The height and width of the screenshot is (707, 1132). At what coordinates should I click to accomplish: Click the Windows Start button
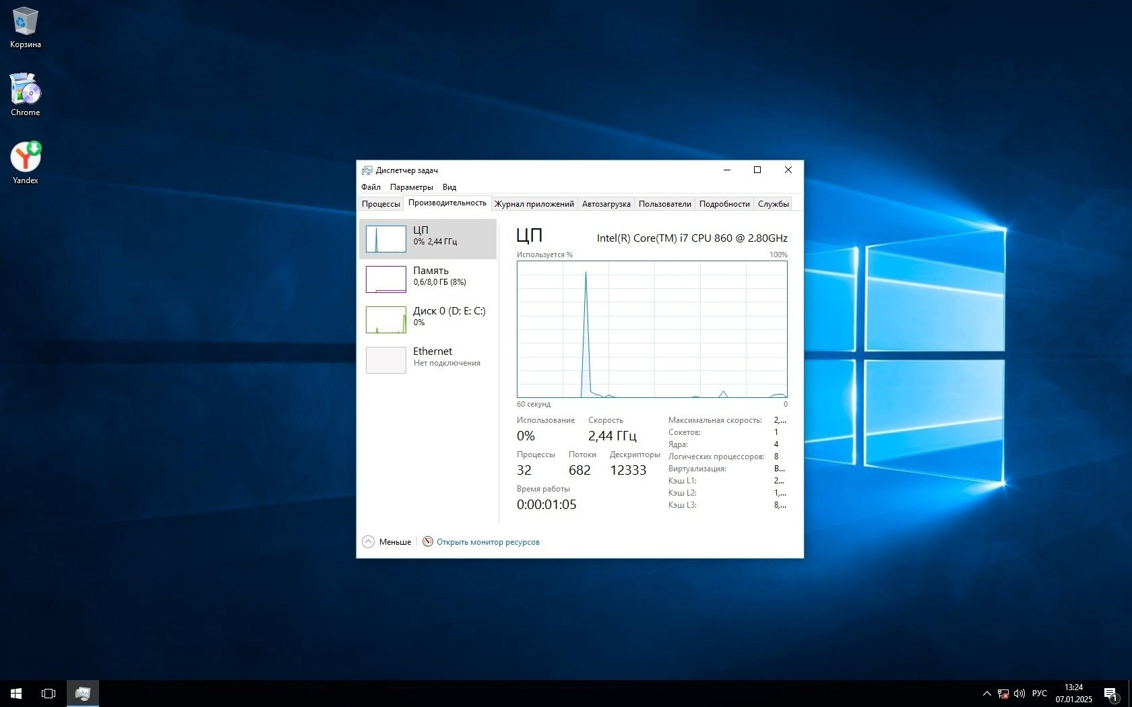[x=16, y=693]
